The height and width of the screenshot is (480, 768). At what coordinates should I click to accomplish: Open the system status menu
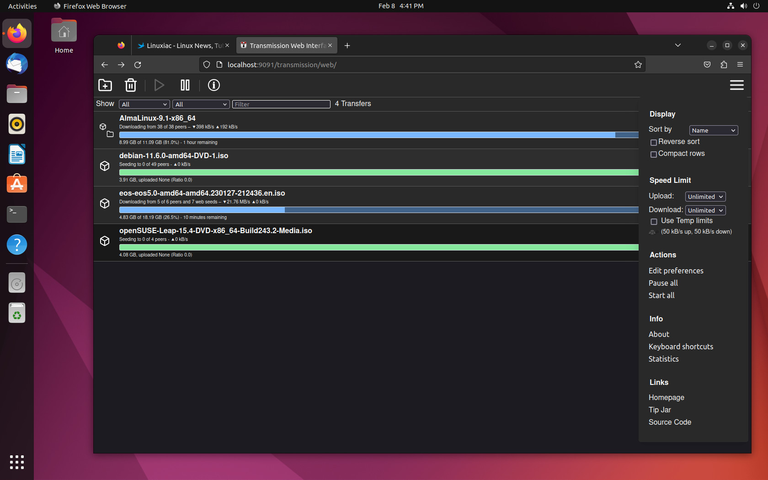pyautogui.click(x=743, y=6)
